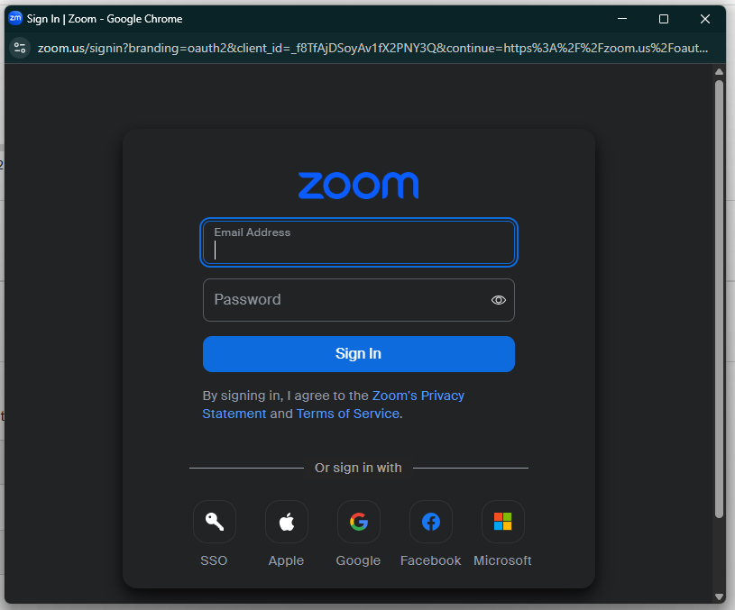Sign in with the Apple icon
The image size is (735, 610).
287,522
